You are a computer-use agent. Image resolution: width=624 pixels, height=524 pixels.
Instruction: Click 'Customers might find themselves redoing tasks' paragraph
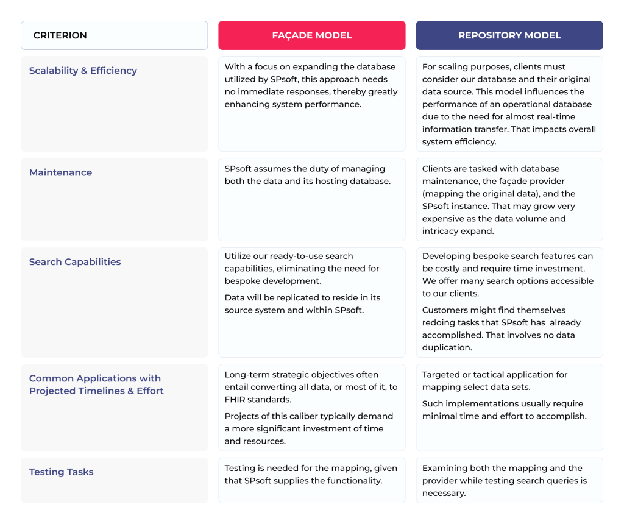(501, 328)
